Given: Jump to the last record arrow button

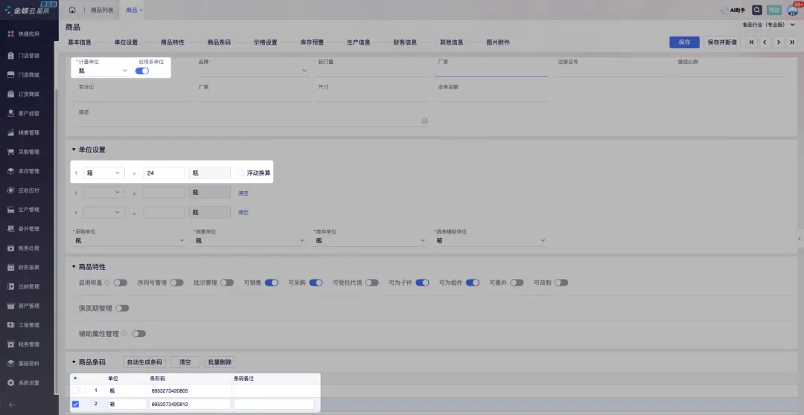Looking at the screenshot, I should click(792, 42).
